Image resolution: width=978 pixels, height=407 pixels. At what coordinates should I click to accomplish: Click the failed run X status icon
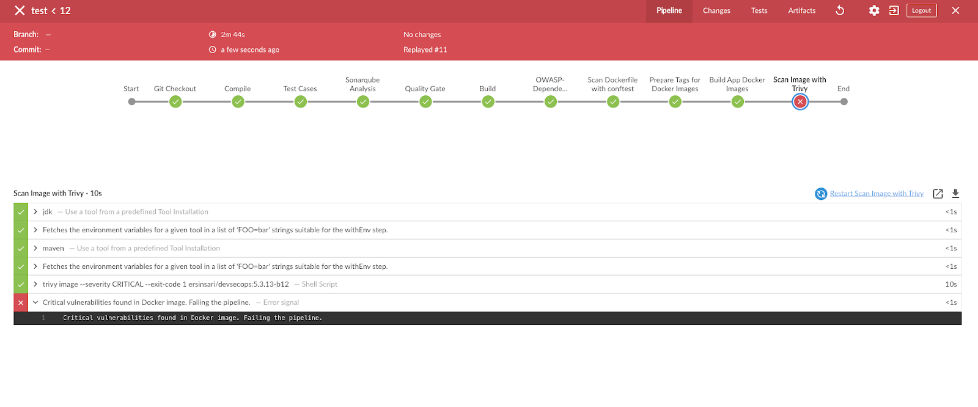tap(20, 10)
